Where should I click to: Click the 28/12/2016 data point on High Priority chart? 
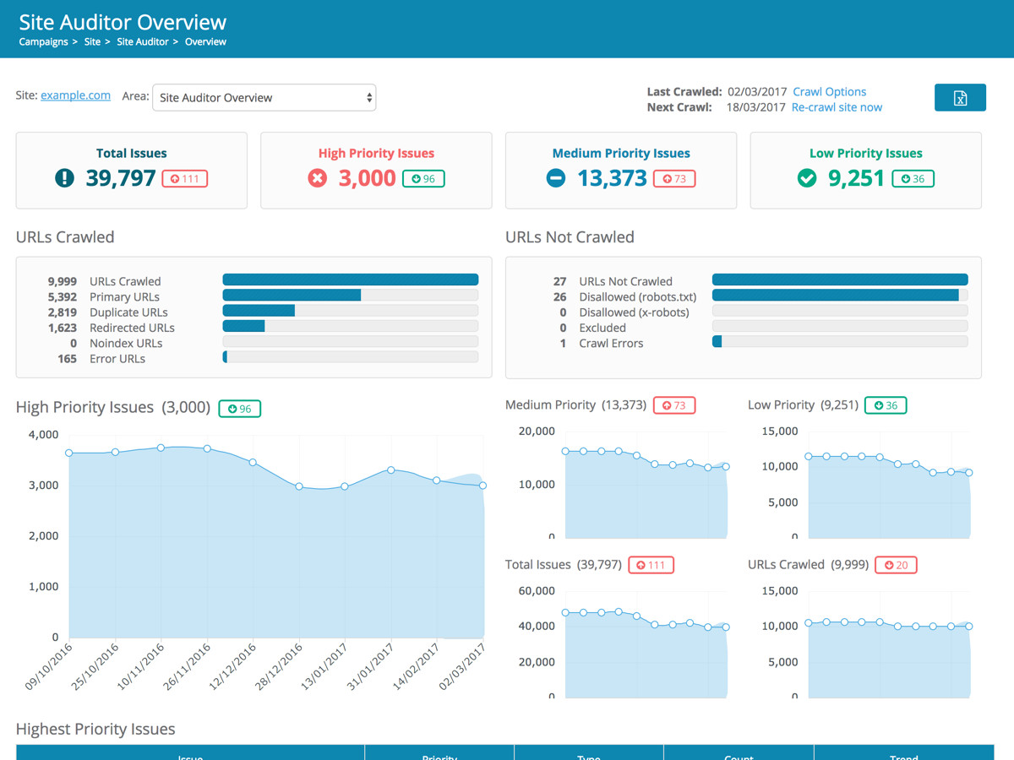tap(299, 486)
